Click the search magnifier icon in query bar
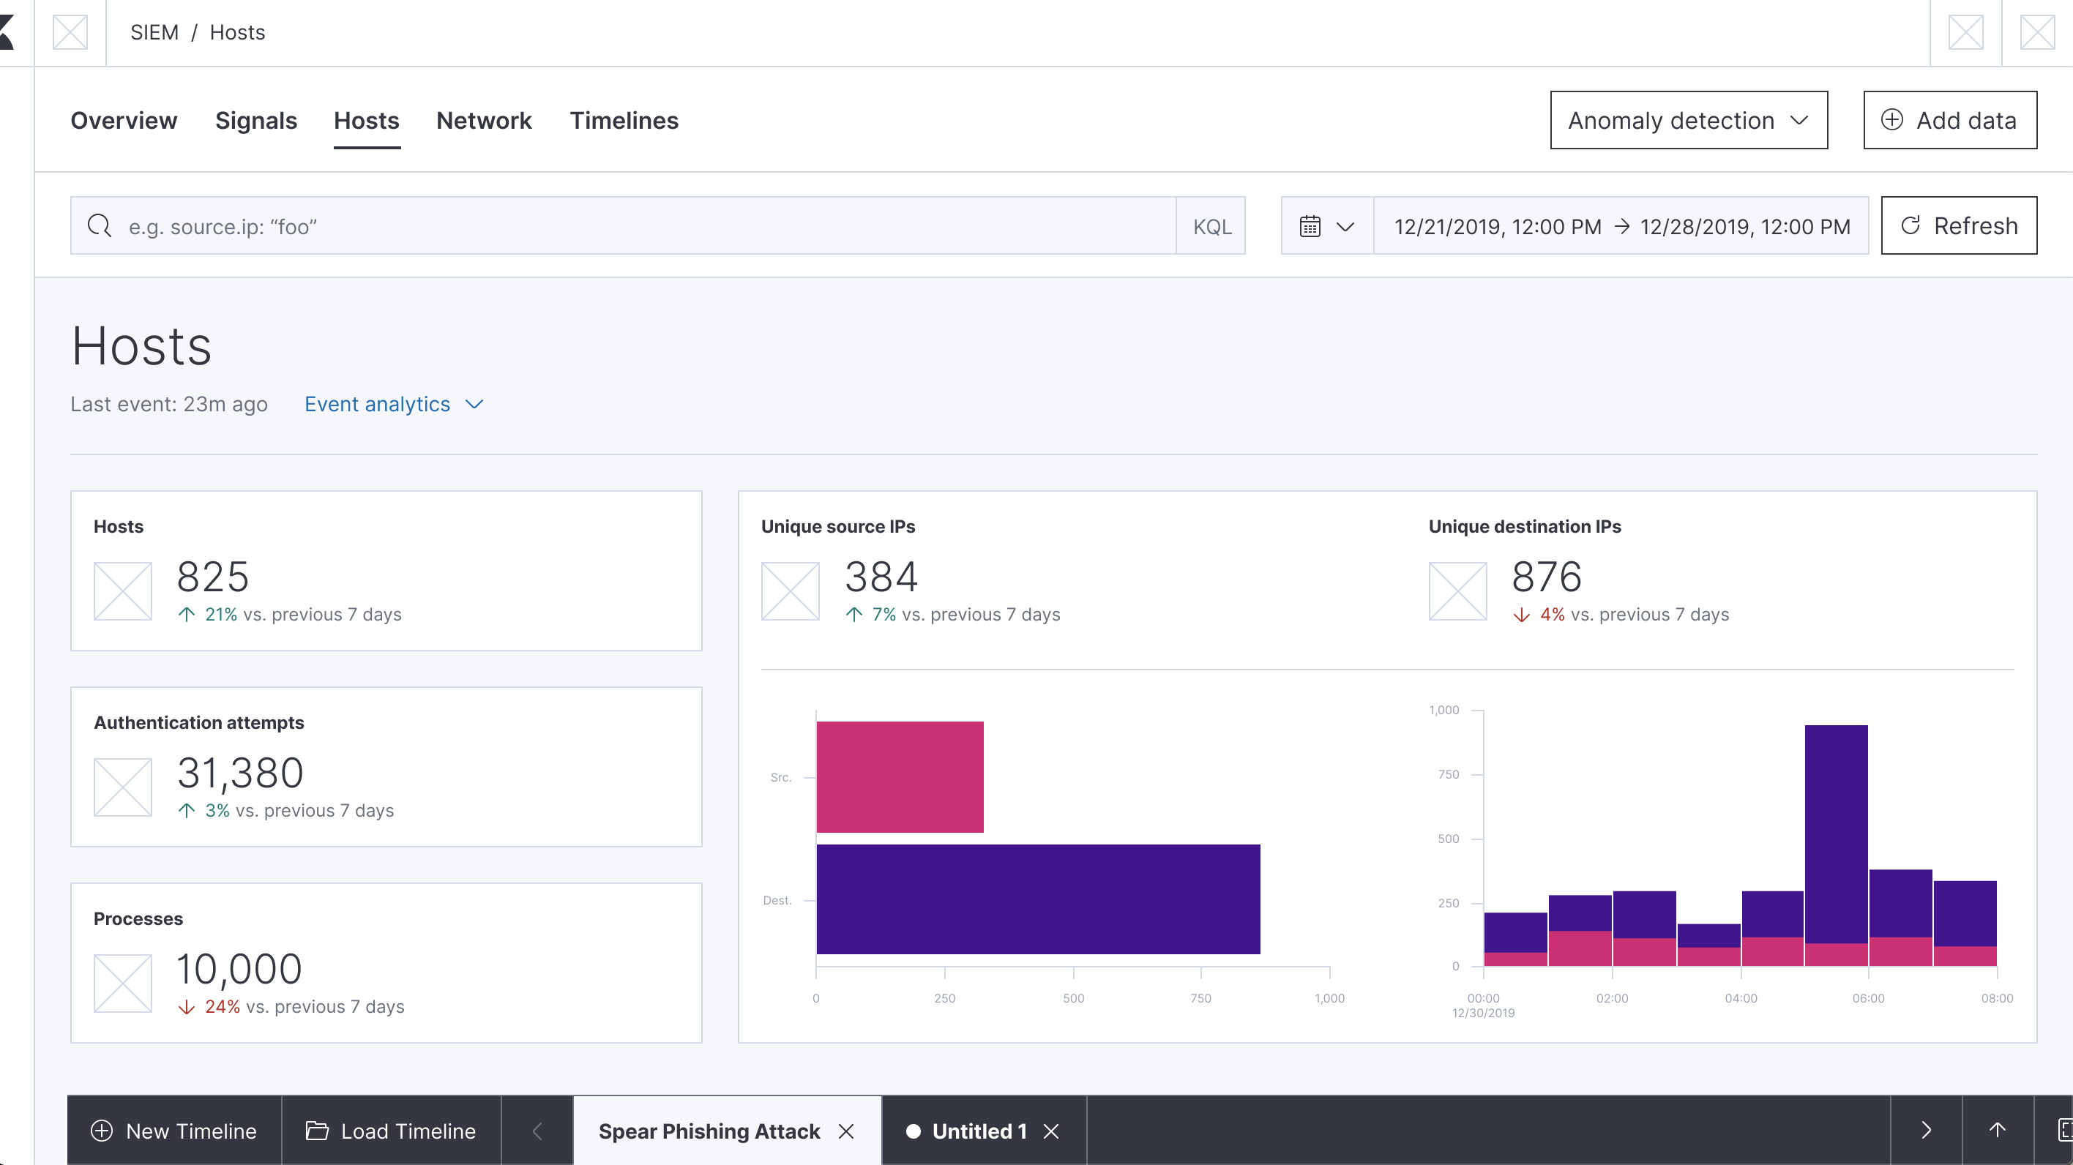Viewport: 2073px width, 1165px height. coord(100,226)
